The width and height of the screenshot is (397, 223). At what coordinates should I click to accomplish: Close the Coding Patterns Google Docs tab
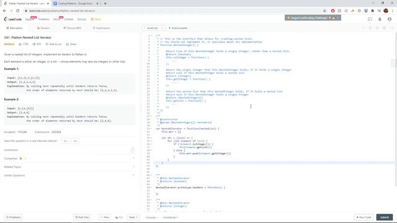97,4
